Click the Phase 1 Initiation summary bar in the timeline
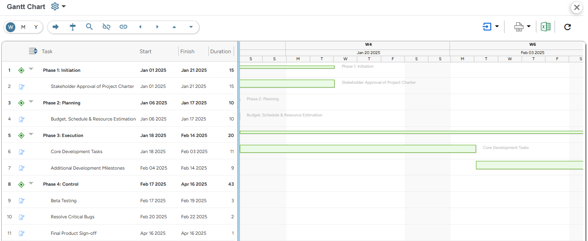Image resolution: width=588 pixels, height=241 pixels. coord(287,67)
